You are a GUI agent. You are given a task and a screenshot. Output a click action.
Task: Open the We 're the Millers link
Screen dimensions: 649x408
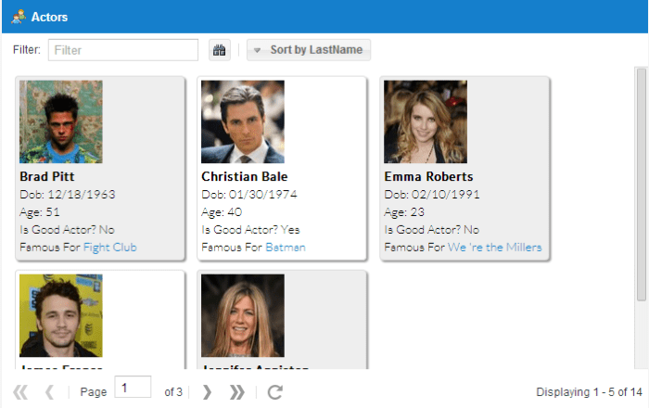point(494,248)
